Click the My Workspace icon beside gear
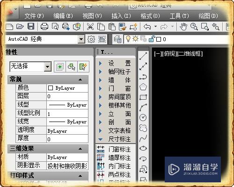This screenshot has width=234, height=187. point(102,39)
